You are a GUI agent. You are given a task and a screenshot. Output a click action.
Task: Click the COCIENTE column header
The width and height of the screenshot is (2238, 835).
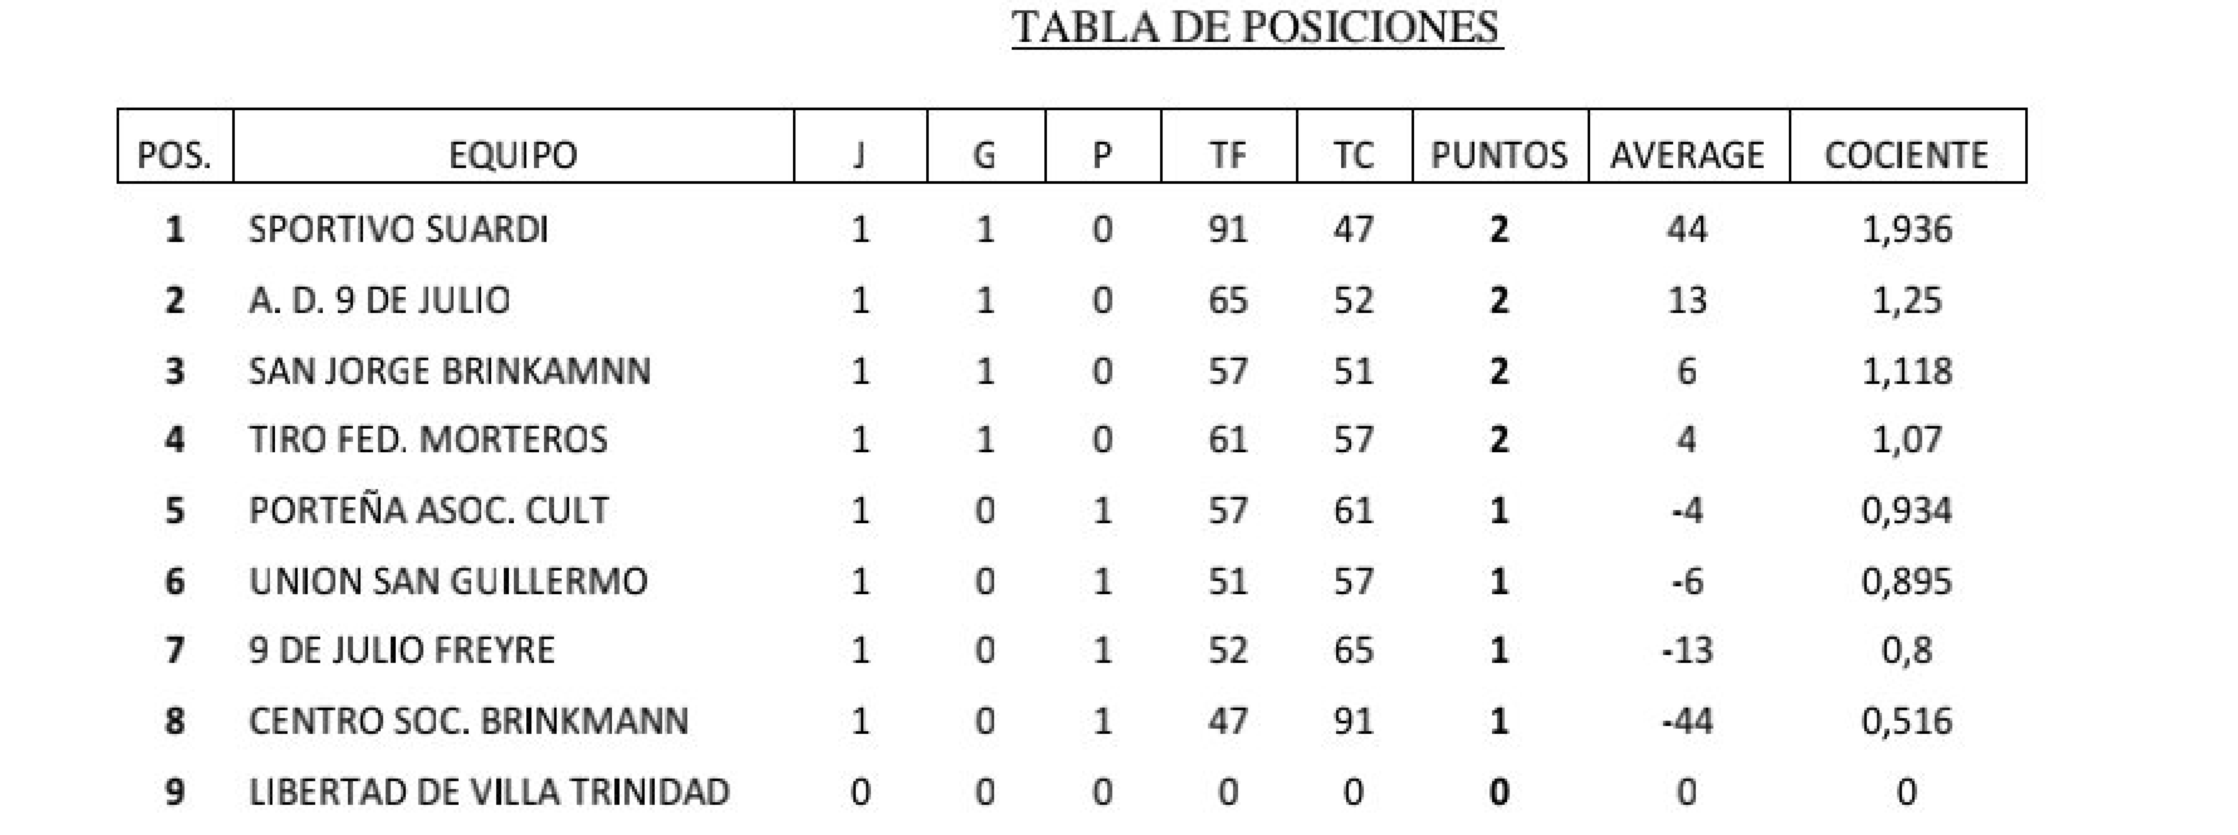[1906, 155]
